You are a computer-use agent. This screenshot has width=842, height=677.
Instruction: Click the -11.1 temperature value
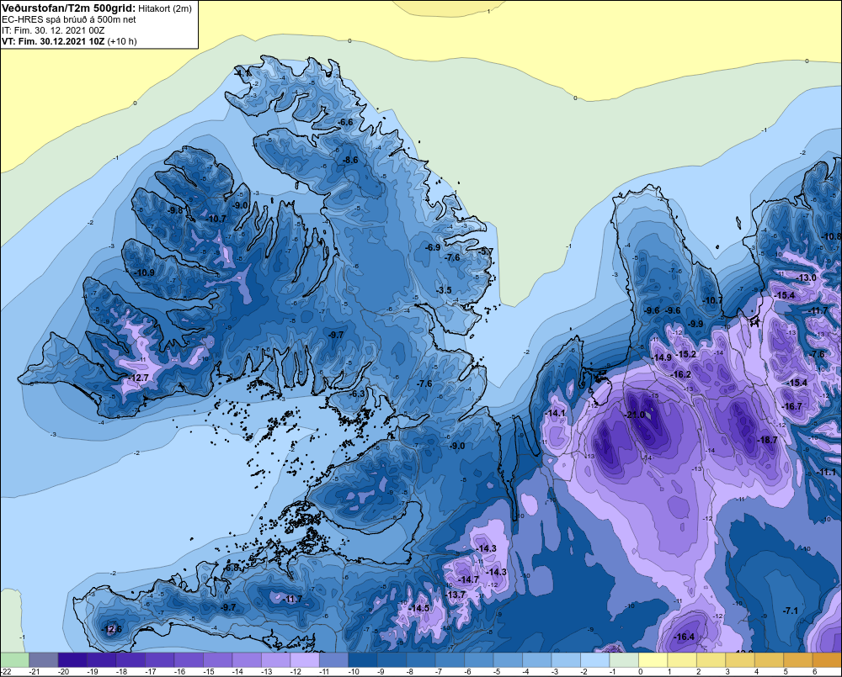[x=827, y=472]
